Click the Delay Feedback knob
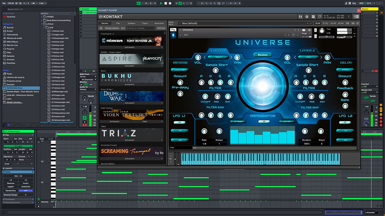Screen dimensions: 385x216 345,94
